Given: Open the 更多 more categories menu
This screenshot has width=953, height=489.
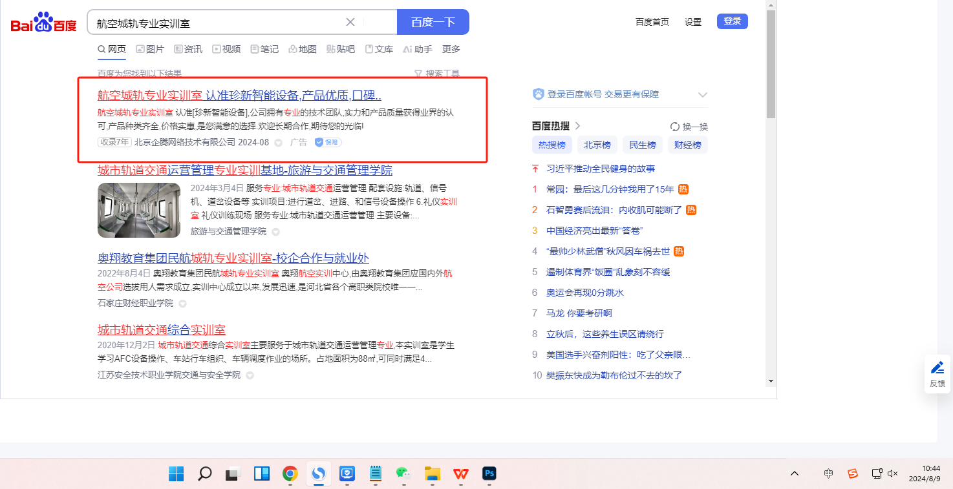Looking at the screenshot, I should point(451,49).
